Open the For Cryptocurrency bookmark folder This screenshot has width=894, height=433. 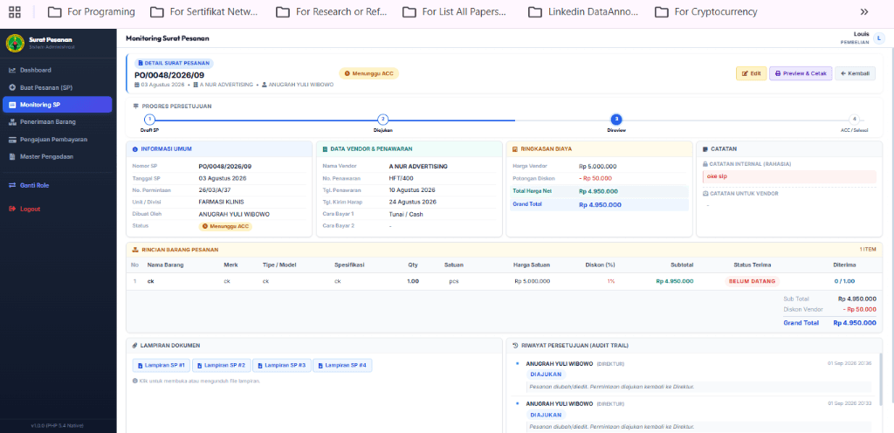click(706, 12)
